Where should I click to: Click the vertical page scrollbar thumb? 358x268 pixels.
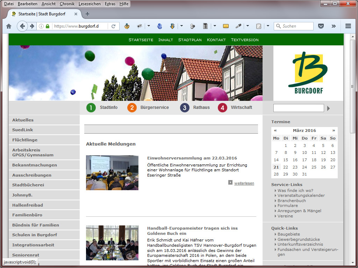pyautogui.click(x=352, y=87)
